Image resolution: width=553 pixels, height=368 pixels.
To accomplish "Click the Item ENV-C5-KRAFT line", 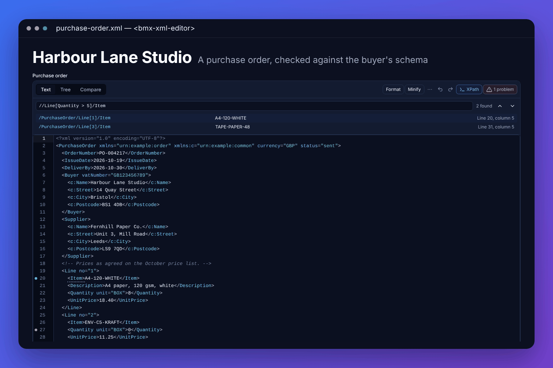I will pos(104,322).
